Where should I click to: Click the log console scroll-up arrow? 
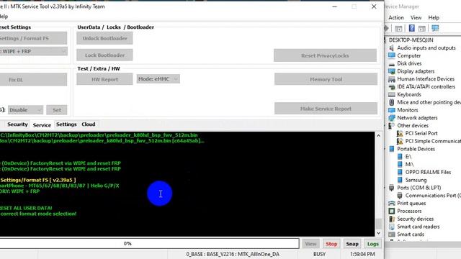click(378, 136)
